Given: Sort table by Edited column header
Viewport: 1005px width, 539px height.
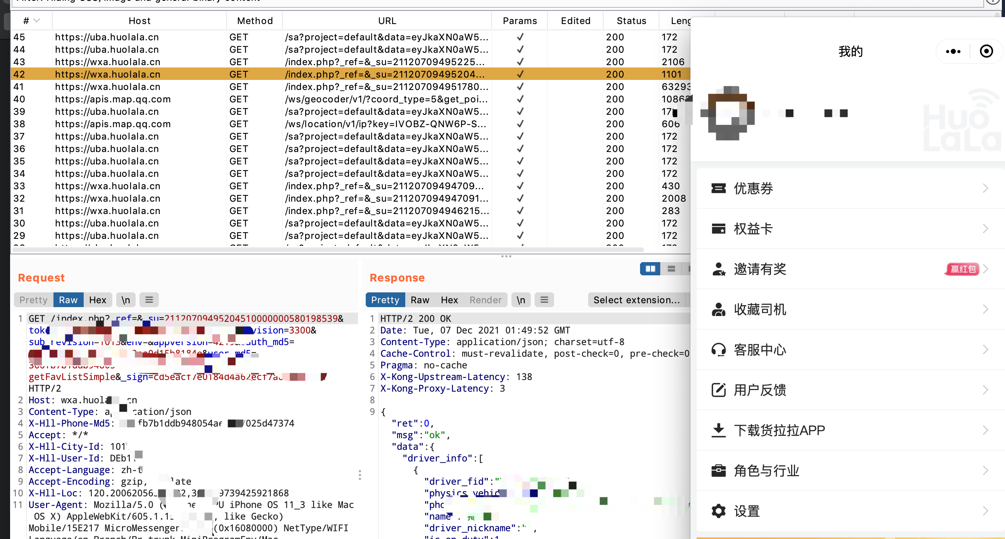Looking at the screenshot, I should [575, 21].
